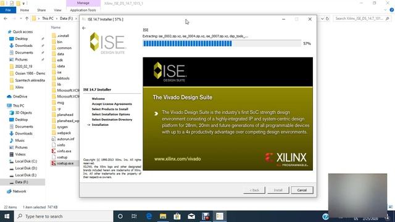Select Network in navigation pane
Viewport: 395px width, 222px height.
pos(19,191)
